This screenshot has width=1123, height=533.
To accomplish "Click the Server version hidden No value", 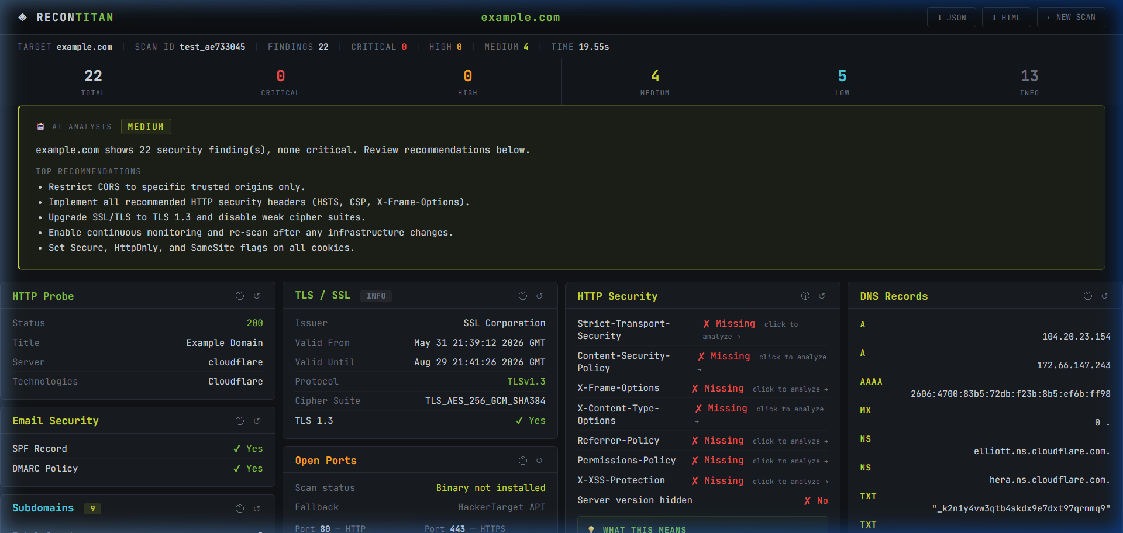I will coord(816,501).
